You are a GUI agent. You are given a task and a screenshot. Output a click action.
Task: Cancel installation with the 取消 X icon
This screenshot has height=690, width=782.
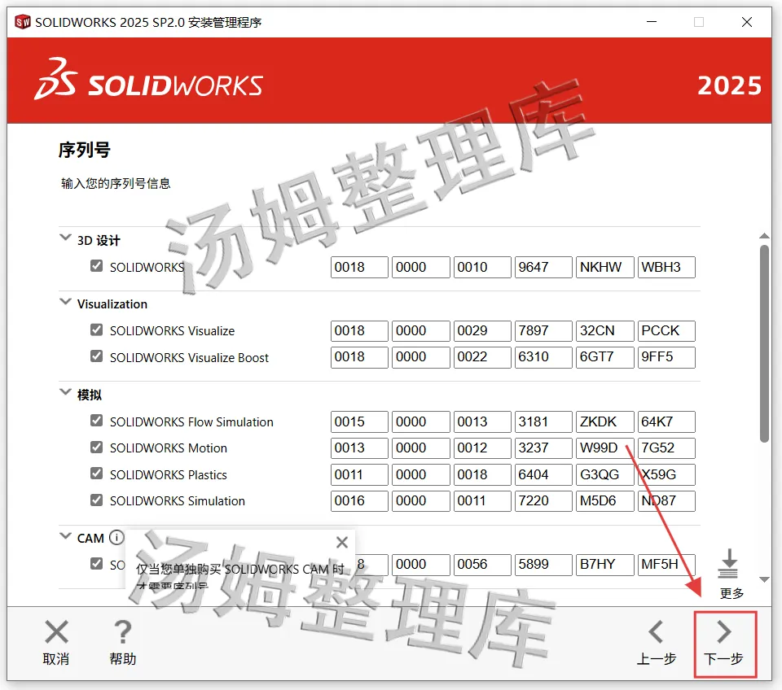tap(56, 643)
